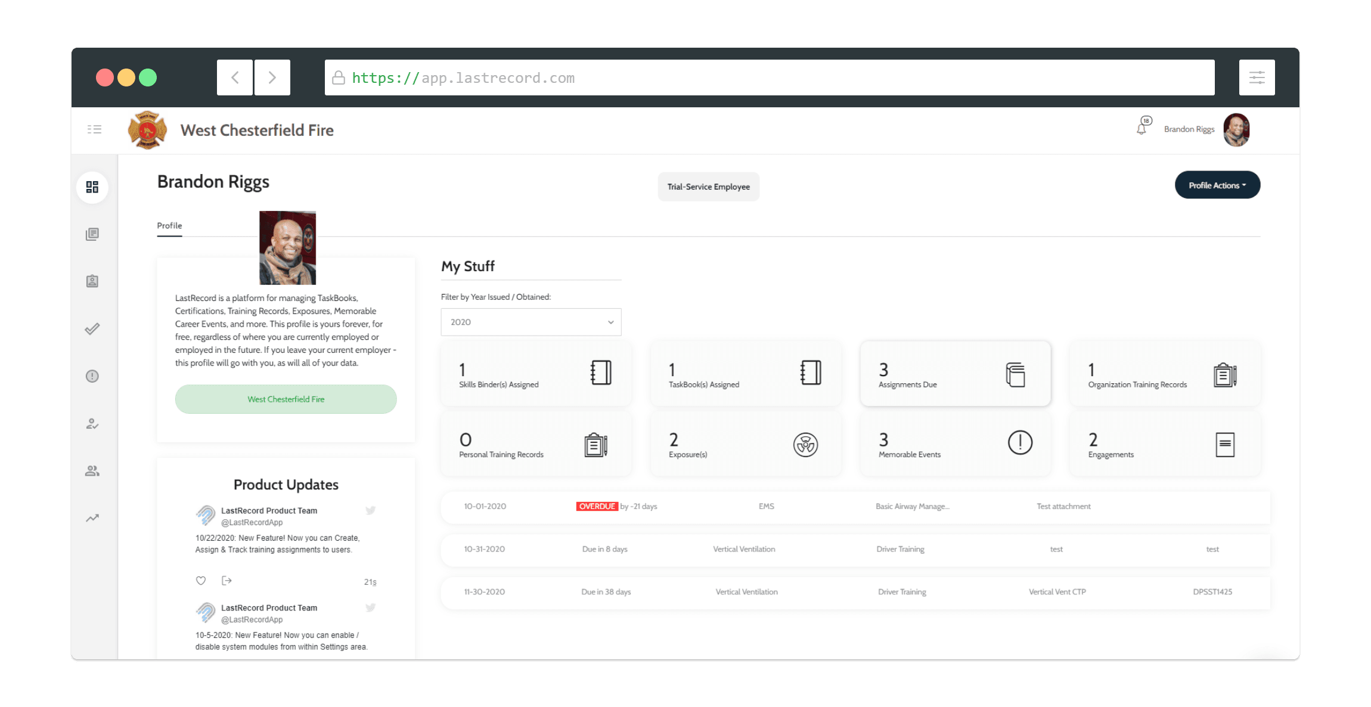Click the notification bell icon
1371x707 pixels.
coord(1141,129)
